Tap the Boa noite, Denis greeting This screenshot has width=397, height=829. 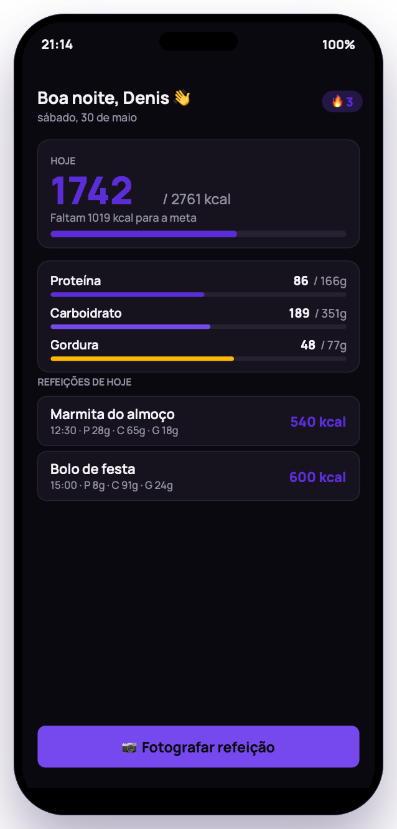[103, 98]
